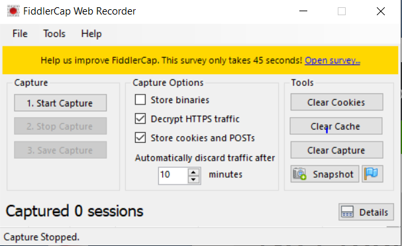Open the Tools menu
This screenshot has width=402, height=246.
tap(54, 34)
